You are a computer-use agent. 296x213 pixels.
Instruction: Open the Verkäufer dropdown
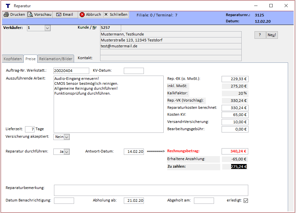coord(47,28)
